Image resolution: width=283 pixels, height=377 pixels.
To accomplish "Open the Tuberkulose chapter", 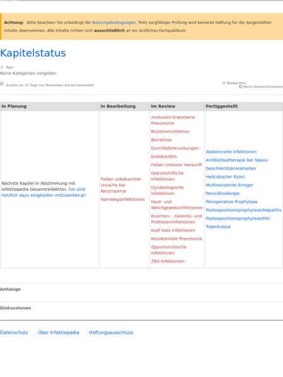I will (x=218, y=227).
